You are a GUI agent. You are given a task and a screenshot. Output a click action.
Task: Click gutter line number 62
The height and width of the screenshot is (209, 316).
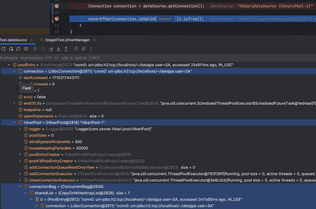[57, 25]
